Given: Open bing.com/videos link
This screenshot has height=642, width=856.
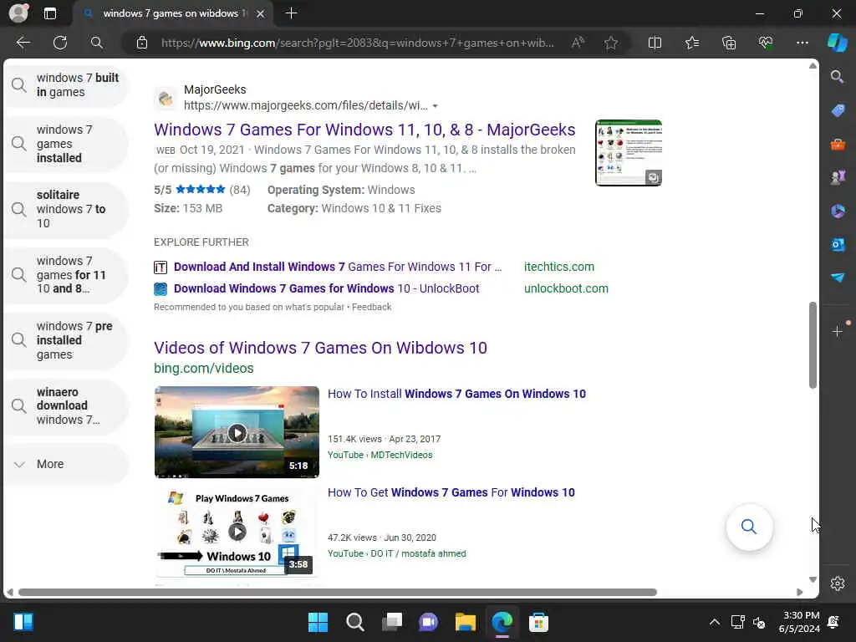Looking at the screenshot, I should tap(204, 369).
